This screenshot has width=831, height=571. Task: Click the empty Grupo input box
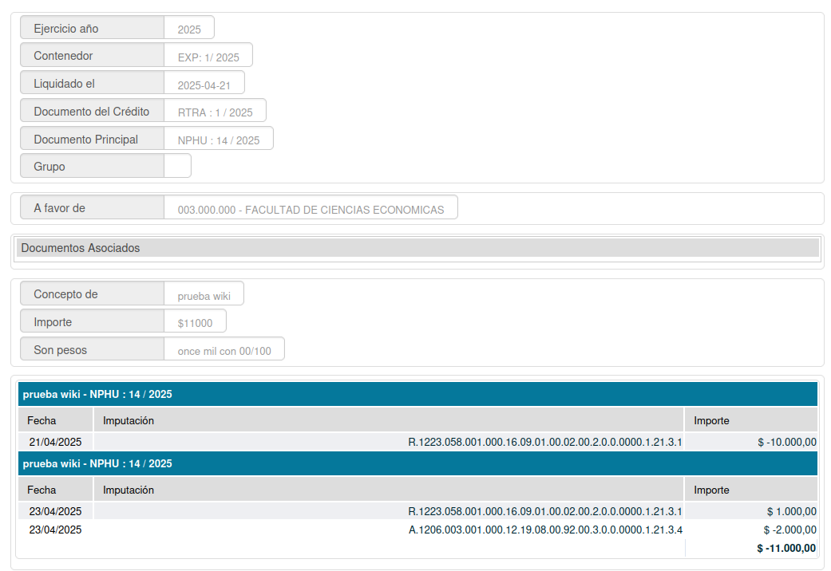[177, 167]
